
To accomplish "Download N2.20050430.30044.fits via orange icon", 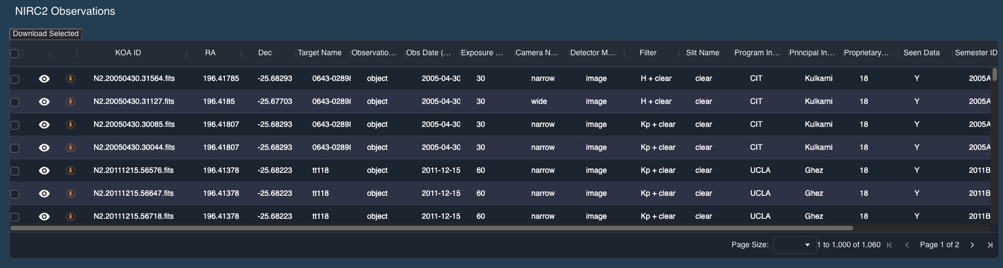I will (70, 148).
